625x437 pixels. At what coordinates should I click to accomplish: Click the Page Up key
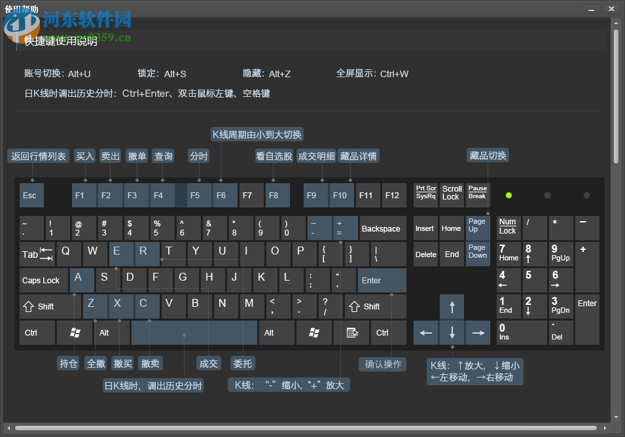[x=478, y=228]
